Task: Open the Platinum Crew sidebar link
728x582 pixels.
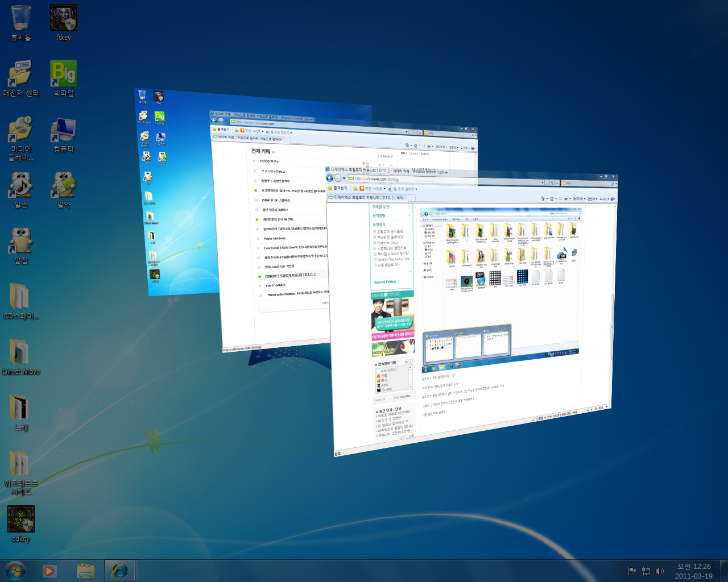Action: click(x=388, y=243)
